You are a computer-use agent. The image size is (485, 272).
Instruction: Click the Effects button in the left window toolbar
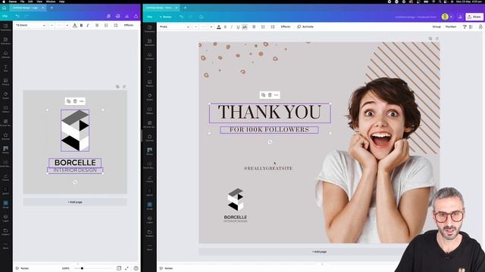point(128,25)
